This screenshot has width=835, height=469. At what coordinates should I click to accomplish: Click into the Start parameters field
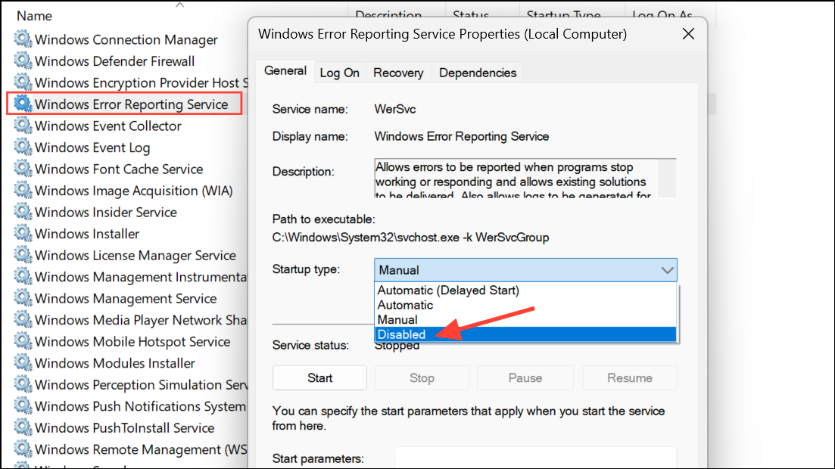click(536, 458)
